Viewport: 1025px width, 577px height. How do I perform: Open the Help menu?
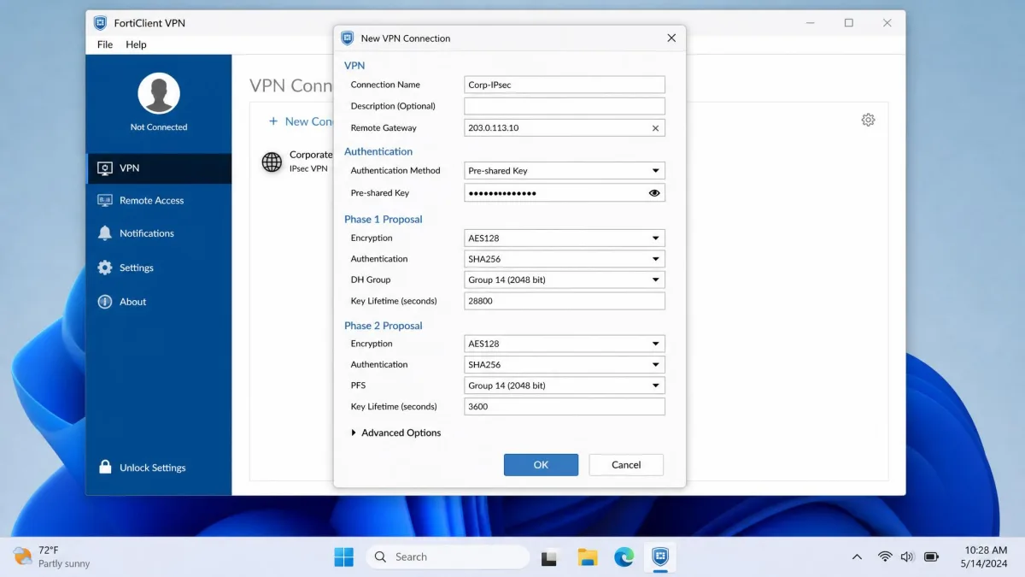click(x=136, y=44)
